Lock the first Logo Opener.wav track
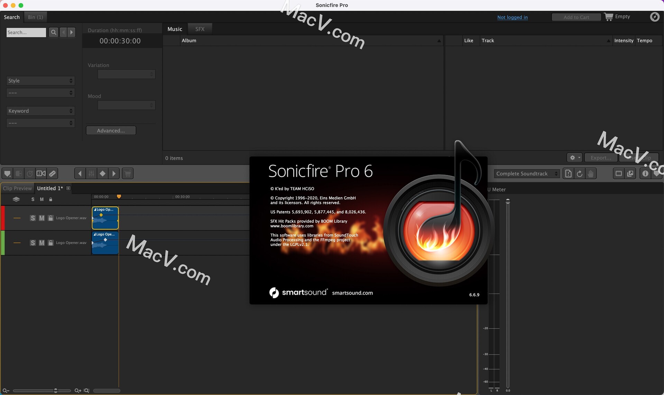This screenshot has width=664, height=395. [x=51, y=218]
